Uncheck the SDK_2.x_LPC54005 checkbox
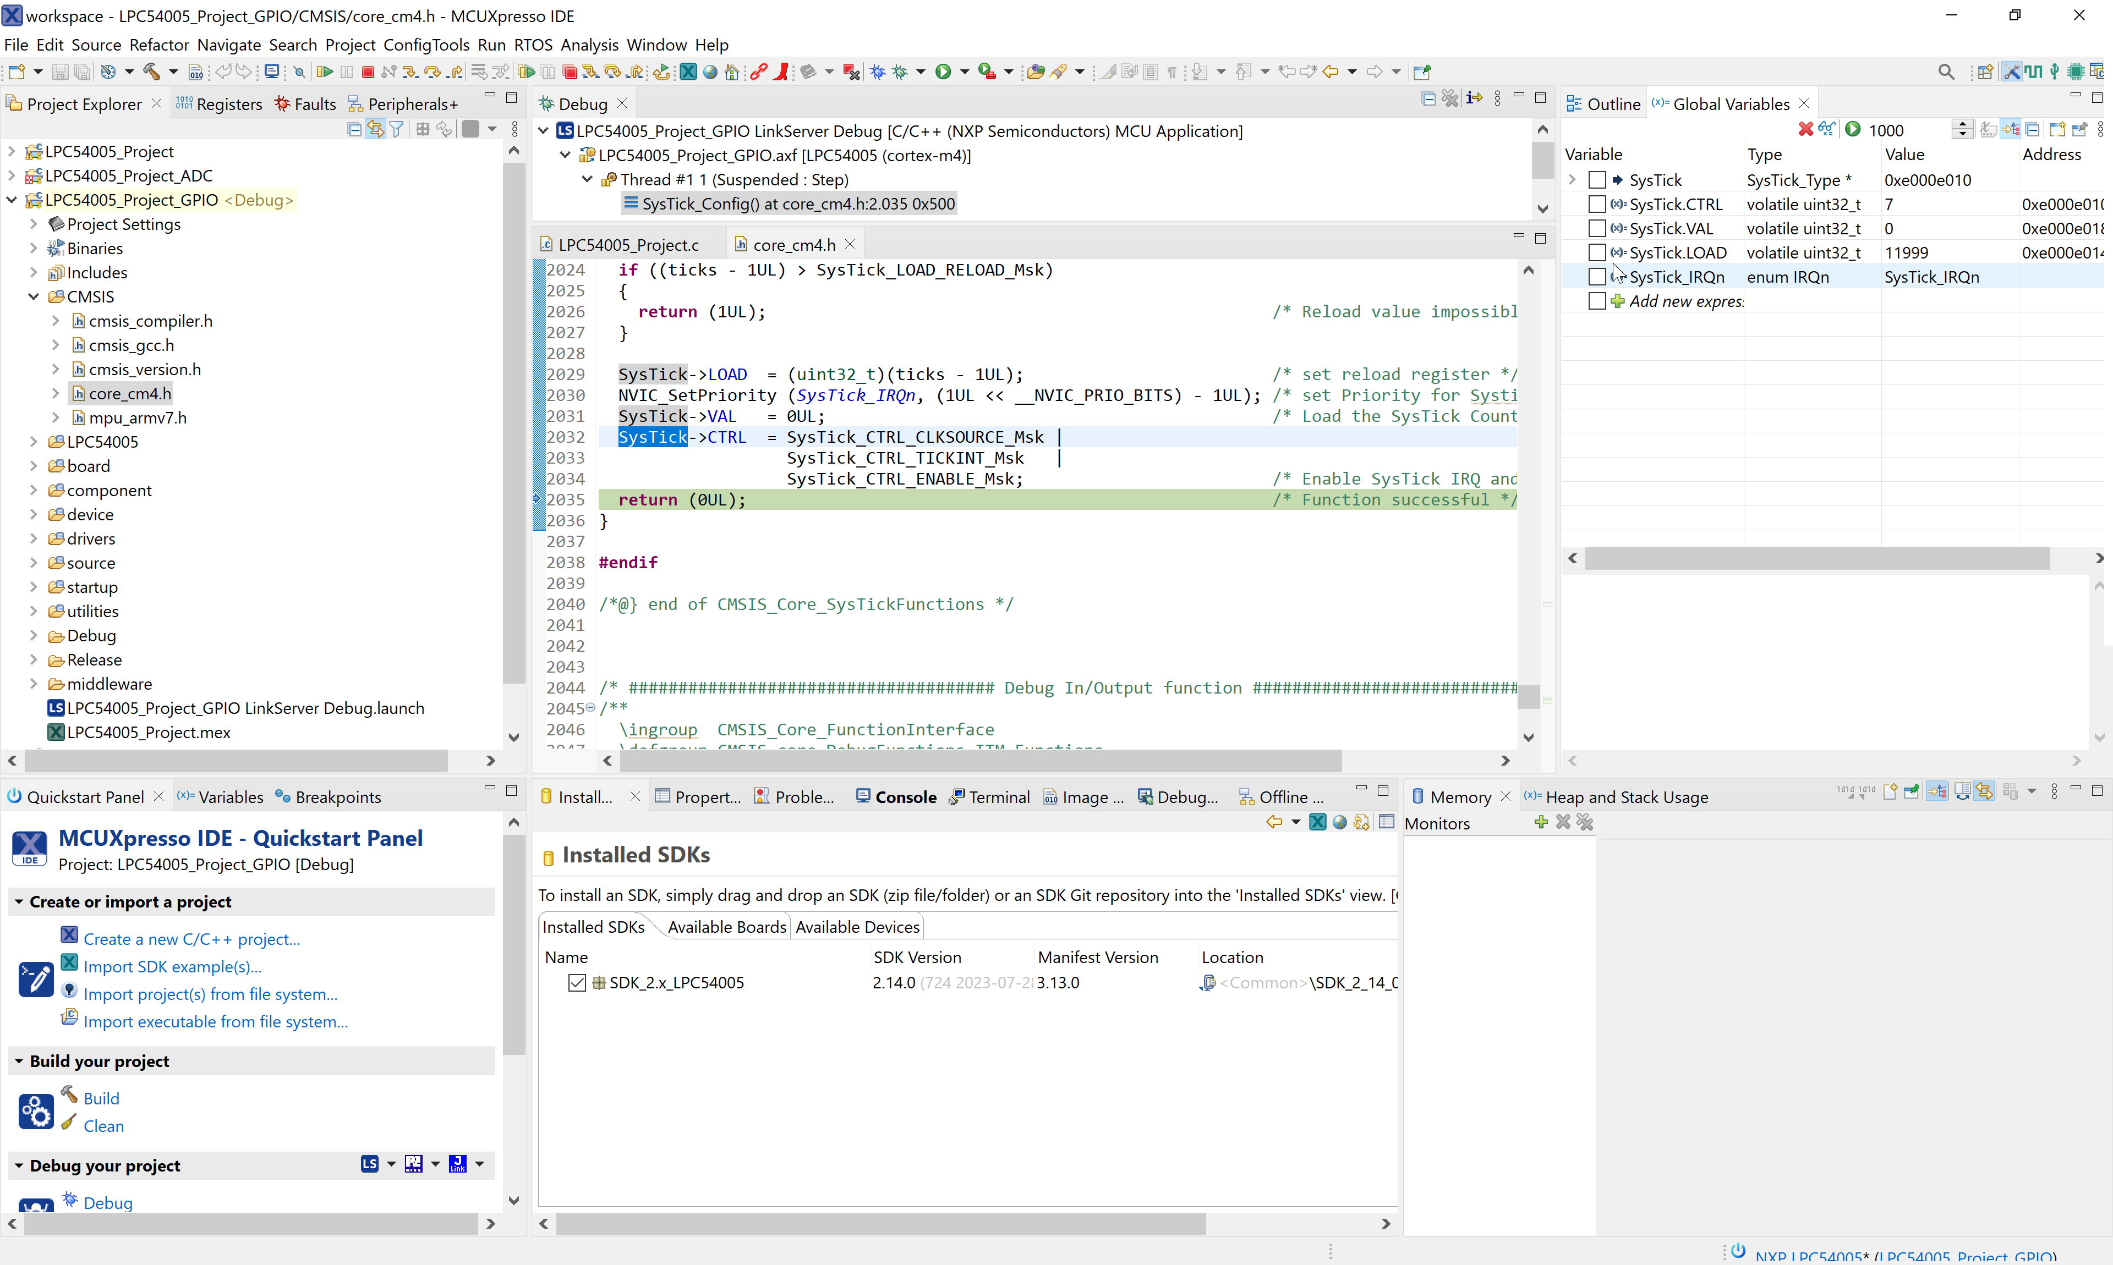The height and width of the screenshot is (1265, 2113). [x=577, y=983]
